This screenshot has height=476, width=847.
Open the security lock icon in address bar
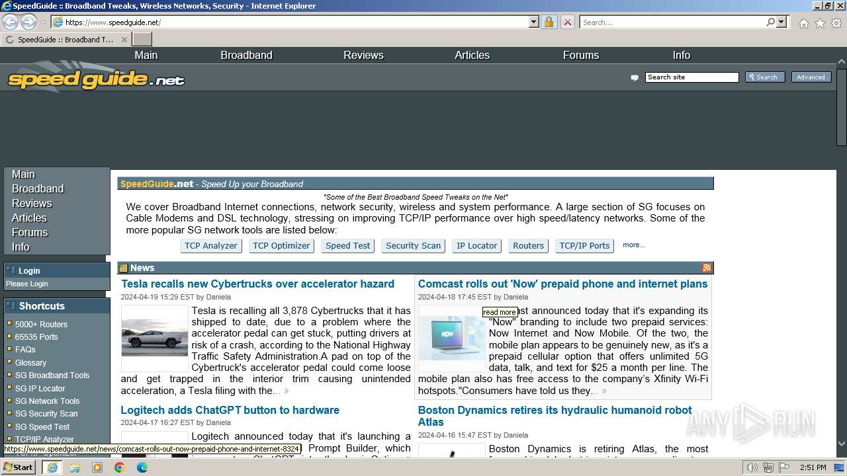[549, 22]
